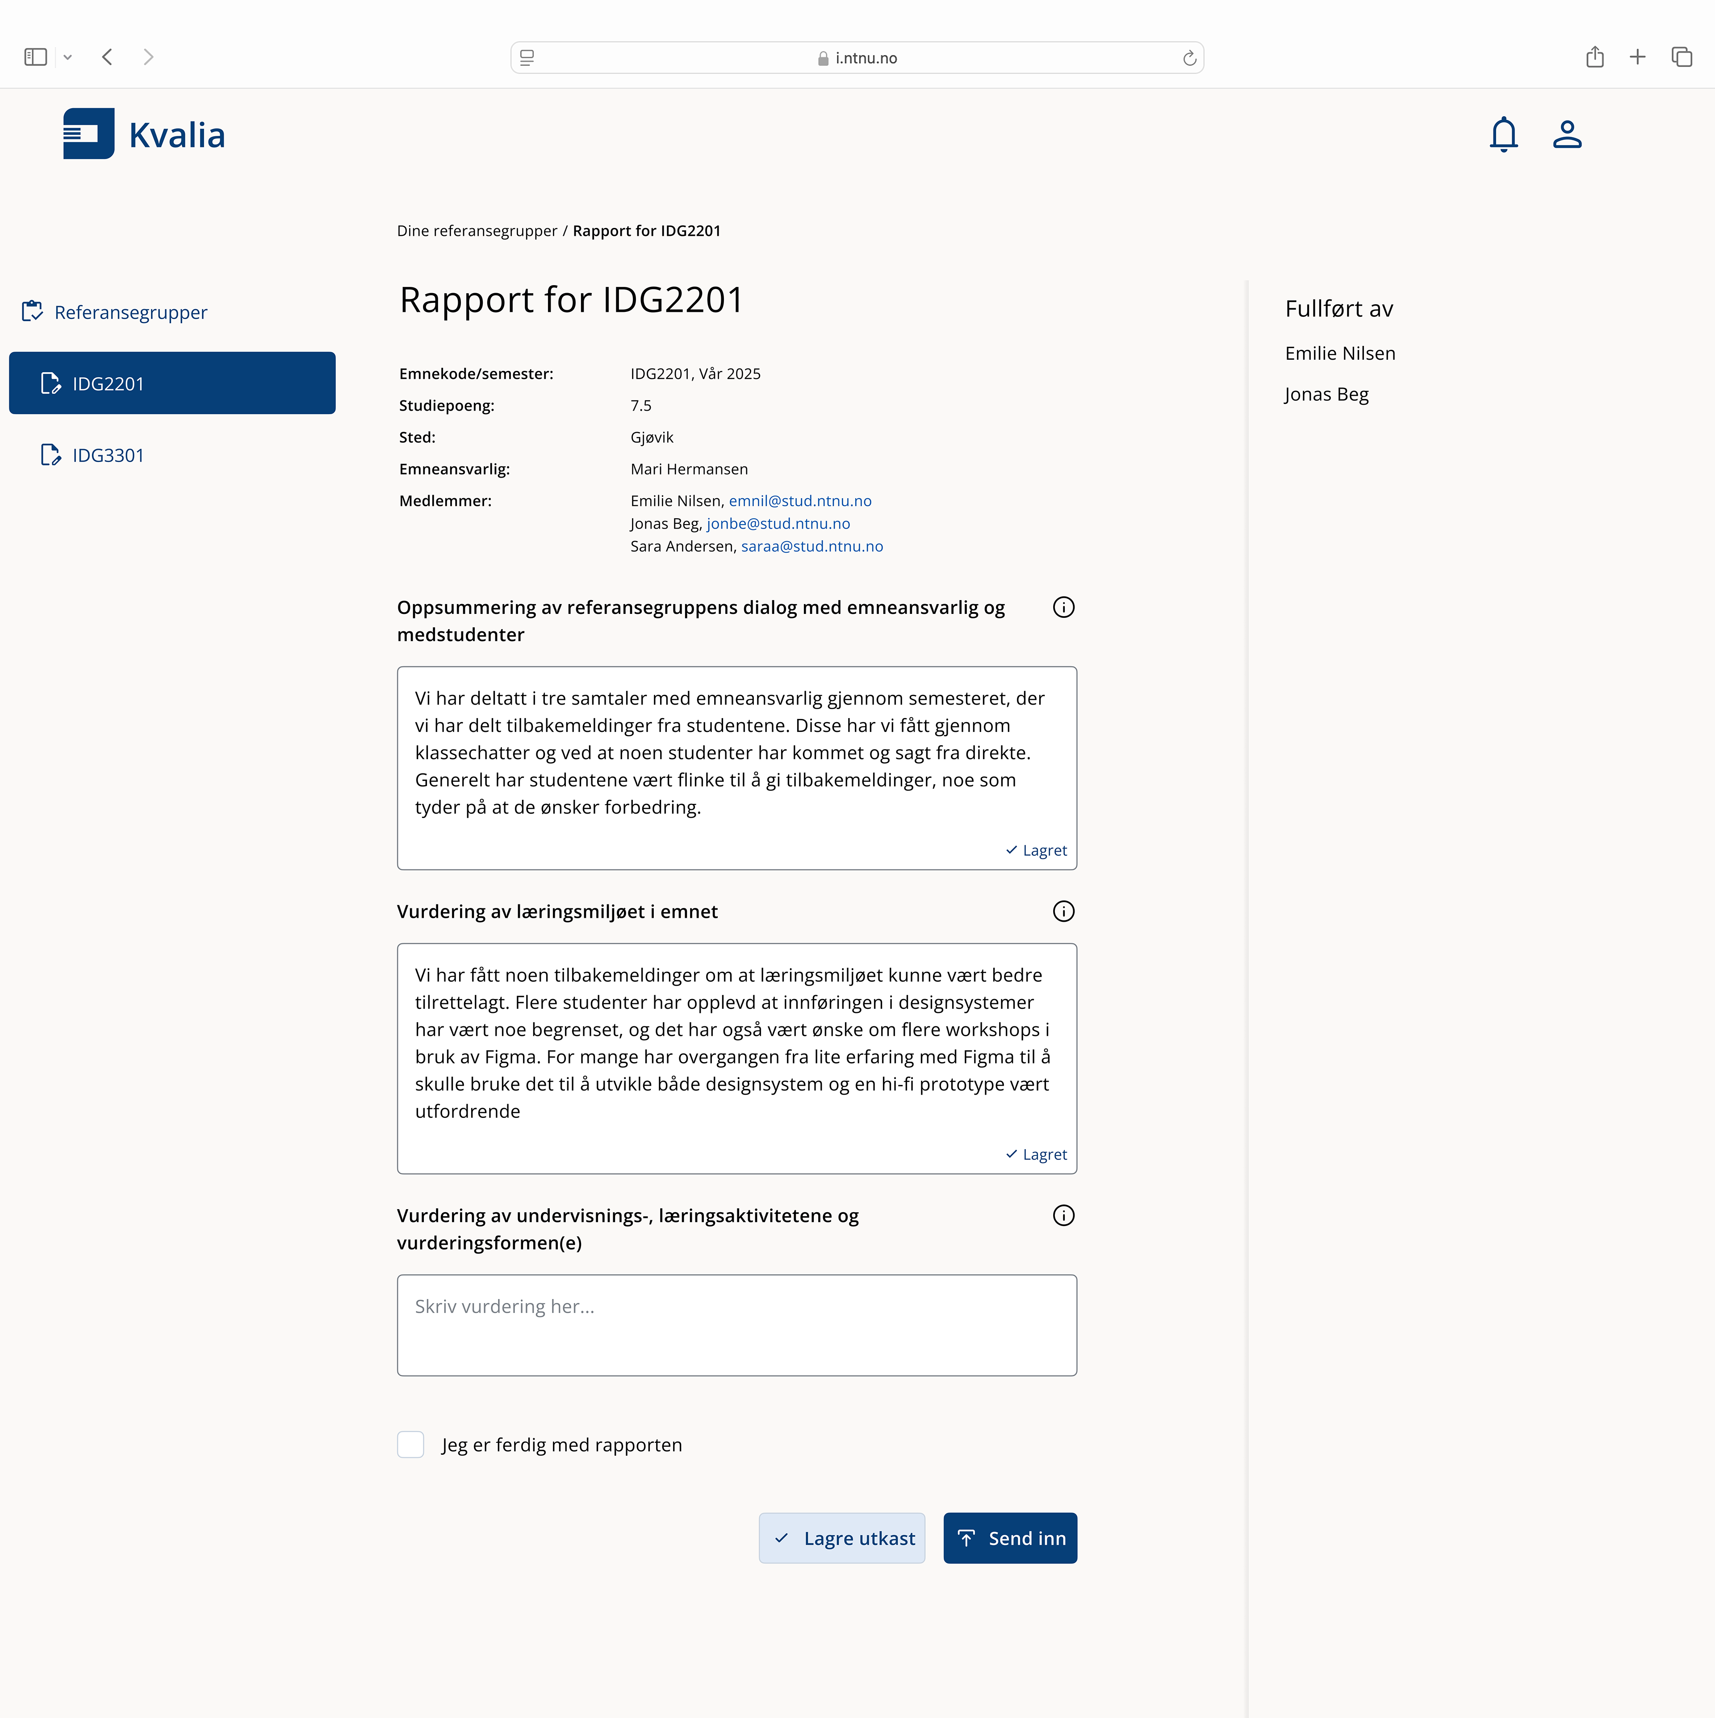Open the user profile icon

tap(1567, 134)
